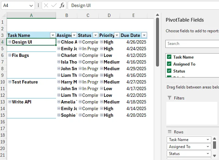Image resolution: width=219 pixels, height=160 pixels.
Task: Collapse the Low priority in row 12
Action: [102, 95]
